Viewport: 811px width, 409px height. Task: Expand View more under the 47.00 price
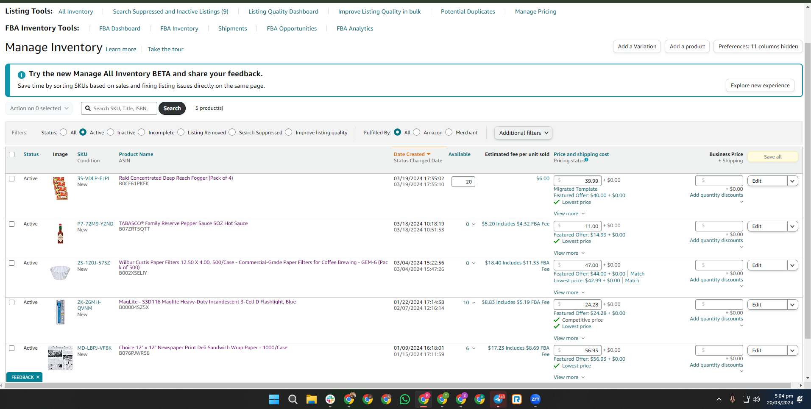(x=569, y=292)
